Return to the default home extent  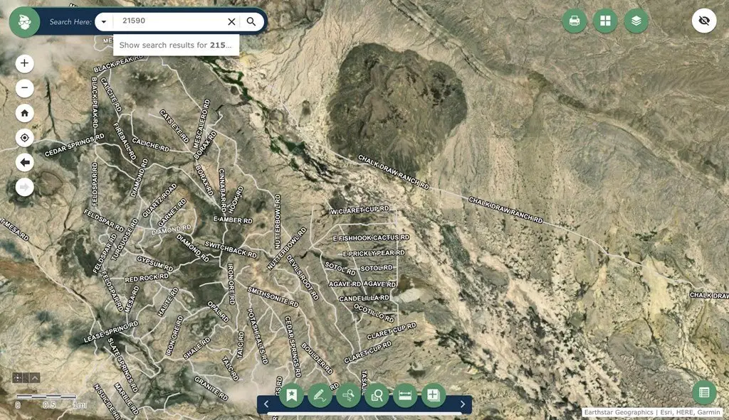(25, 113)
